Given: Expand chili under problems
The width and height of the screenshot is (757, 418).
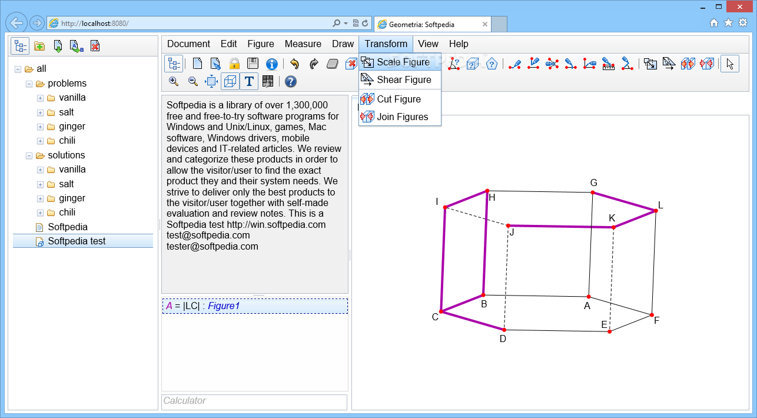Looking at the screenshot, I should 40,141.
